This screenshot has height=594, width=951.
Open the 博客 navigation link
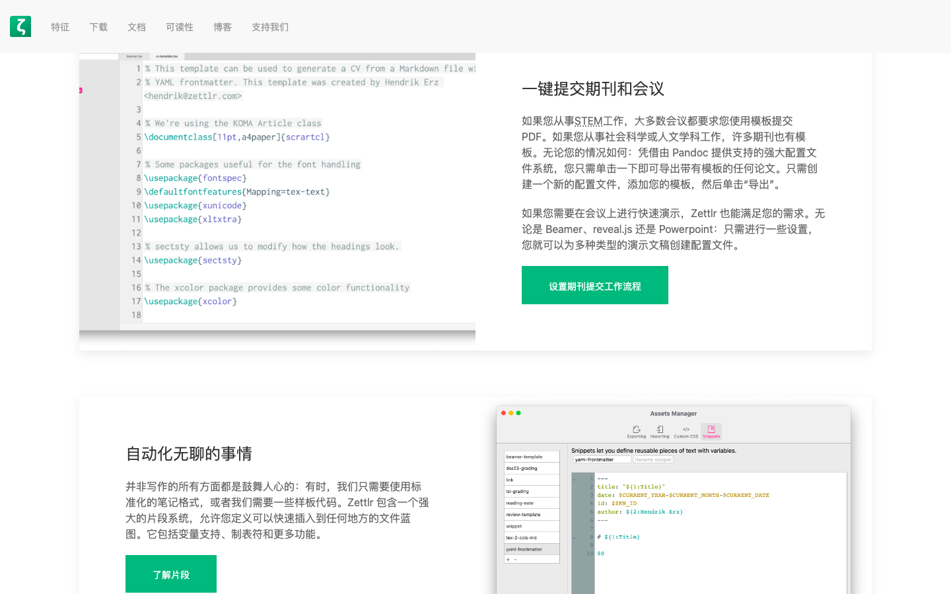[x=223, y=27]
